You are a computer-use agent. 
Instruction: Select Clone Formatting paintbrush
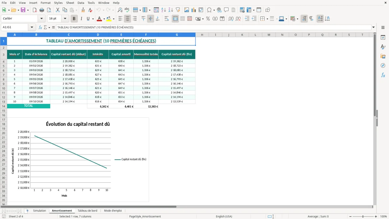[x=83, y=10]
